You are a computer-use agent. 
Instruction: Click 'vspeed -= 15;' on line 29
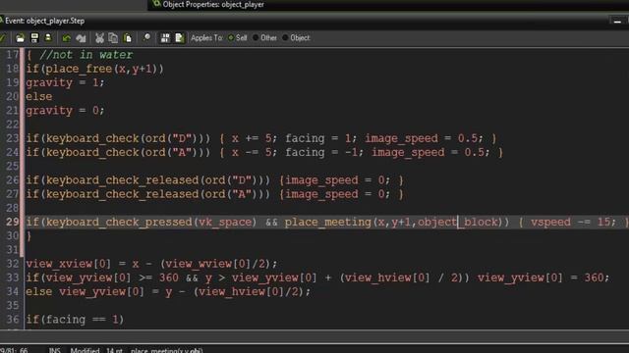pos(573,223)
